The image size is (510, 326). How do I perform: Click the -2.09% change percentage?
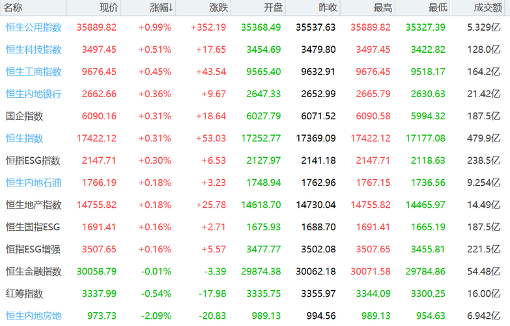coord(156,316)
